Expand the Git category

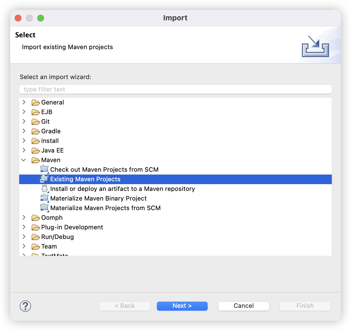coord(24,121)
